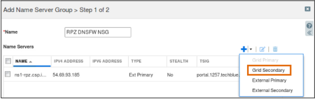Open the help question mark icon
Screen dimensions: 315x99
(x=309, y=26)
